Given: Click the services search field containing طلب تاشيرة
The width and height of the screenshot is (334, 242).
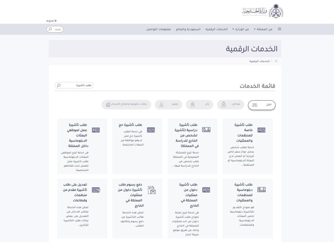Looking at the screenshot, I should (x=74, y=85).
